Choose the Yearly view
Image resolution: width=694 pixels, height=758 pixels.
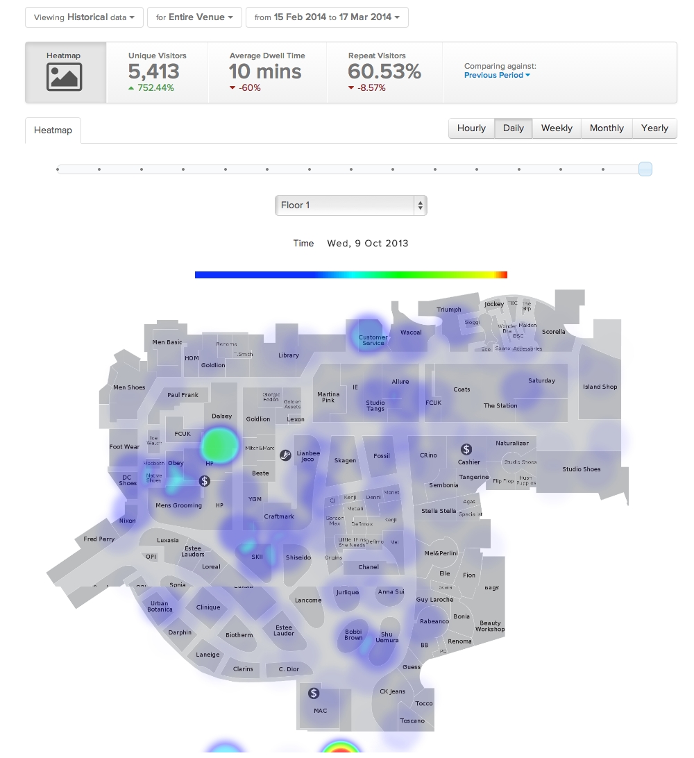[654, 128]
